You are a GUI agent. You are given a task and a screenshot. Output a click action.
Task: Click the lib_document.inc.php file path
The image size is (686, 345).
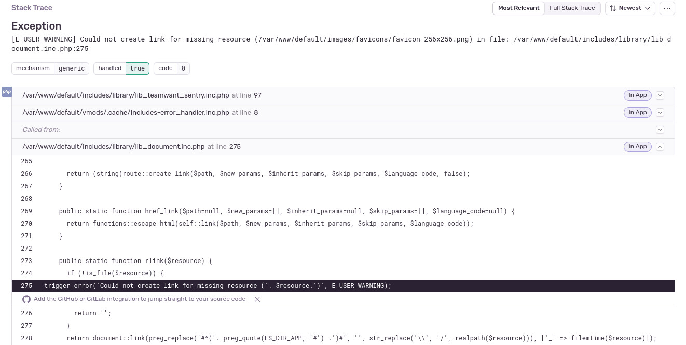114,147
